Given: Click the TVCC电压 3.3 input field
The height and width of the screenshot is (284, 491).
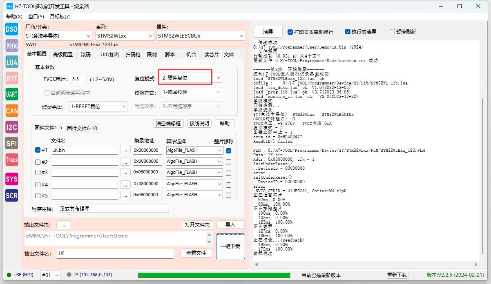Looking at the screenshot, I should [x=78, y=79].
